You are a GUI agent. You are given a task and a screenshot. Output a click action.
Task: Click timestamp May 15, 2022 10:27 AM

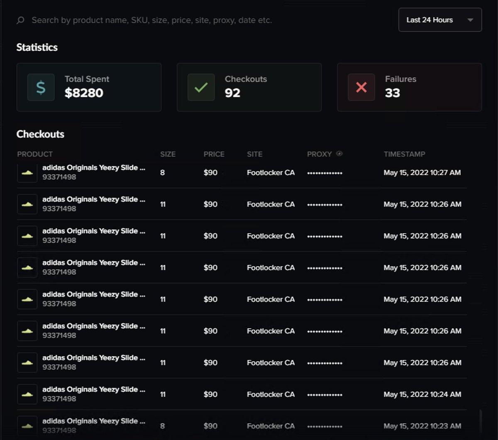tap(422, 173)
